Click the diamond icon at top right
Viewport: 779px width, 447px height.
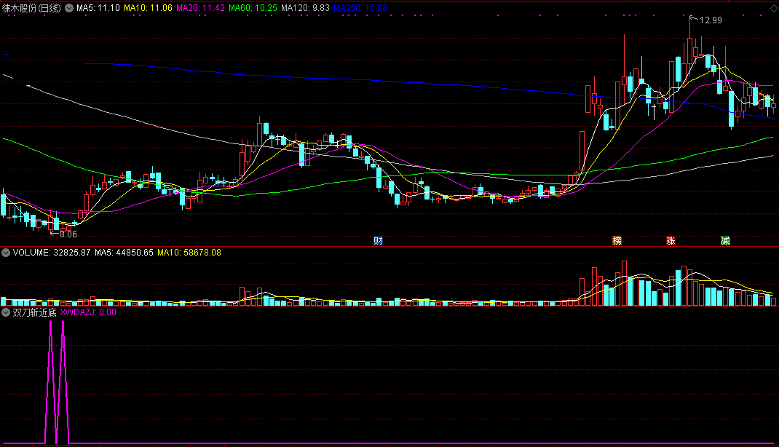click(773, 8)
